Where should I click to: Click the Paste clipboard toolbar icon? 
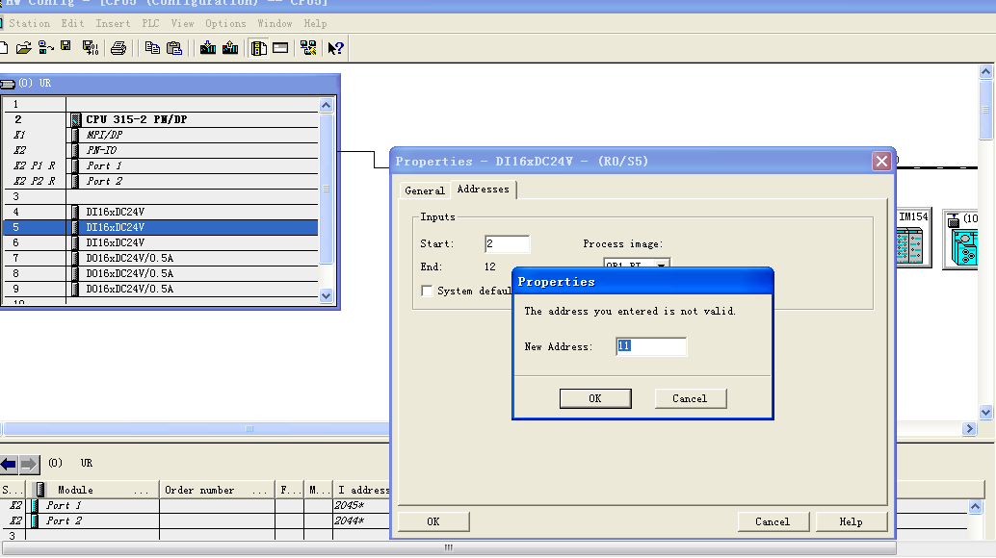pos(174,48)
